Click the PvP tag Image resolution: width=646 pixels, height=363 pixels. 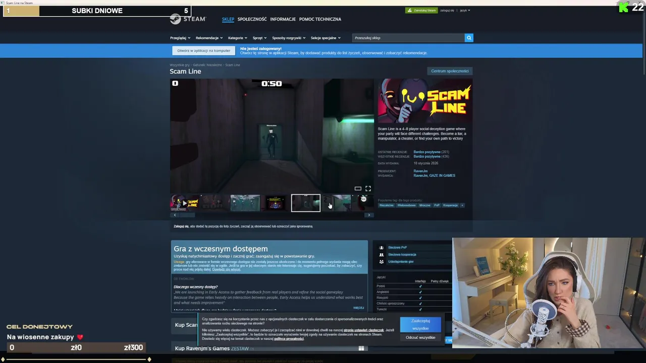(x=437, y=205)
